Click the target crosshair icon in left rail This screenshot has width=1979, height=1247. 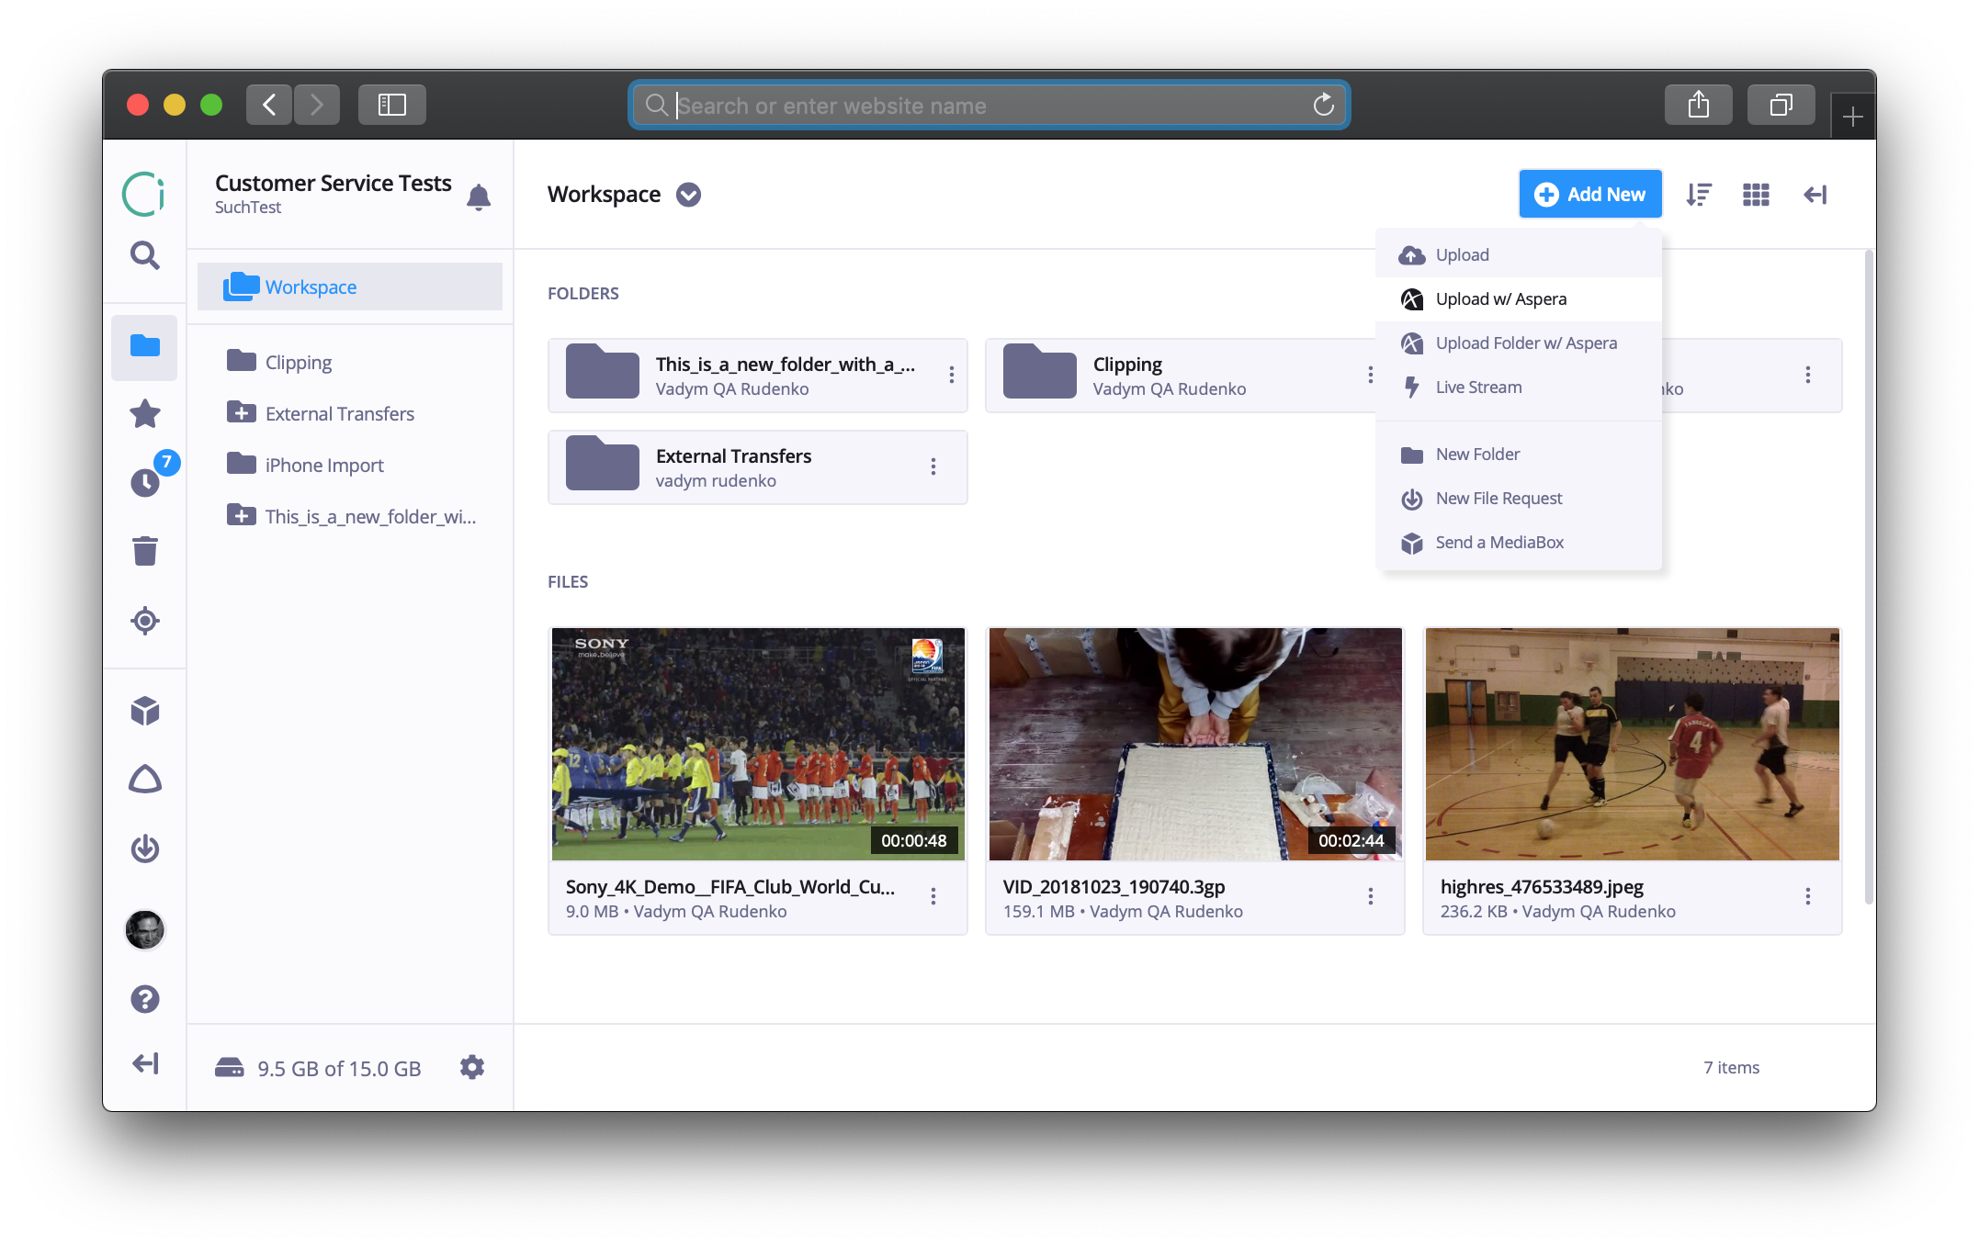point(144,621)
